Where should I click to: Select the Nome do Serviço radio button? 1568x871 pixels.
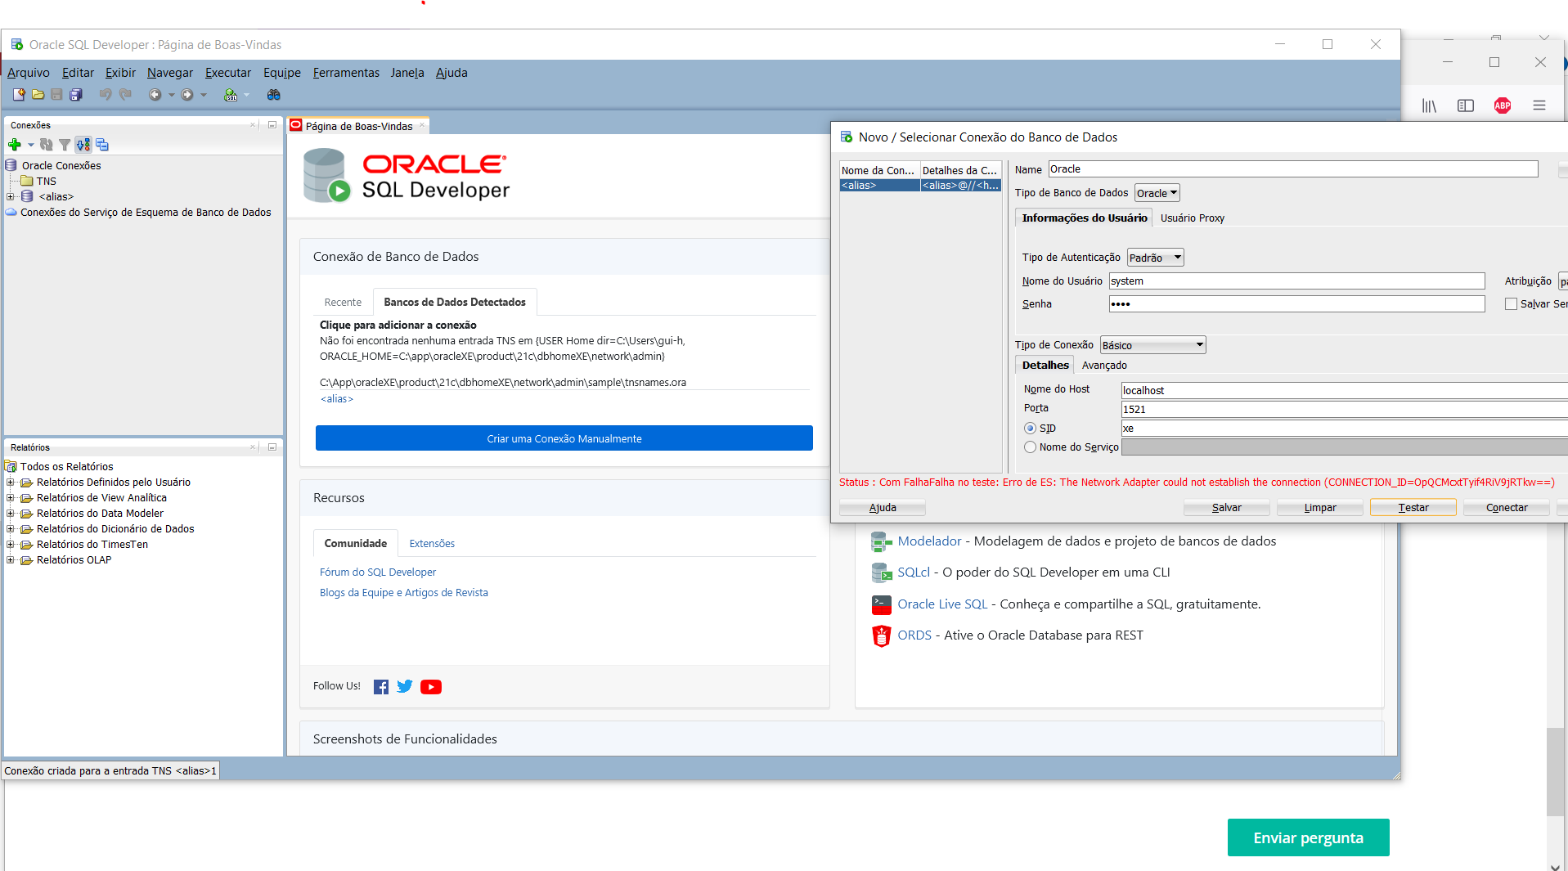click(1030, 447)
